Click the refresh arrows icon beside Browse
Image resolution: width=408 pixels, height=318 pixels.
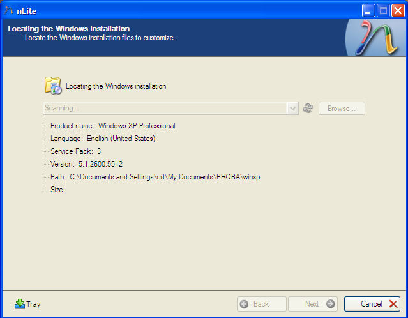[308, 108]
